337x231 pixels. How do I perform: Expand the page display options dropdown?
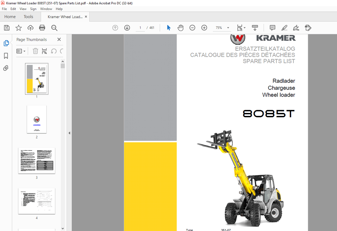click(x=245, y=28)
